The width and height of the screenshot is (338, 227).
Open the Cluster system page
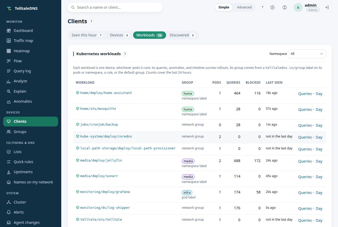click(x=31, y=202)
